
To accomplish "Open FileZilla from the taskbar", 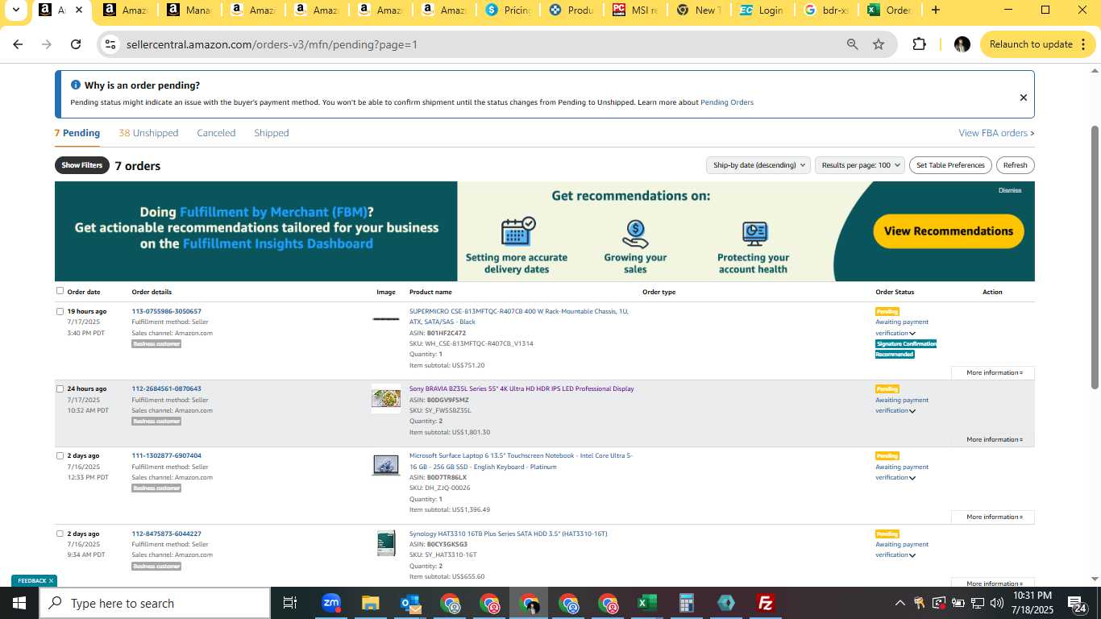I will click(765, 603).
